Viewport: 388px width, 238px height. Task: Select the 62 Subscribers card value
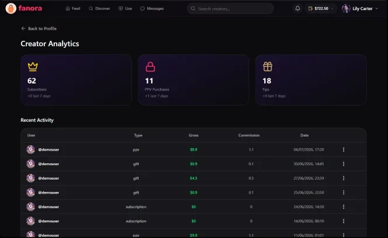click(32, 81)
